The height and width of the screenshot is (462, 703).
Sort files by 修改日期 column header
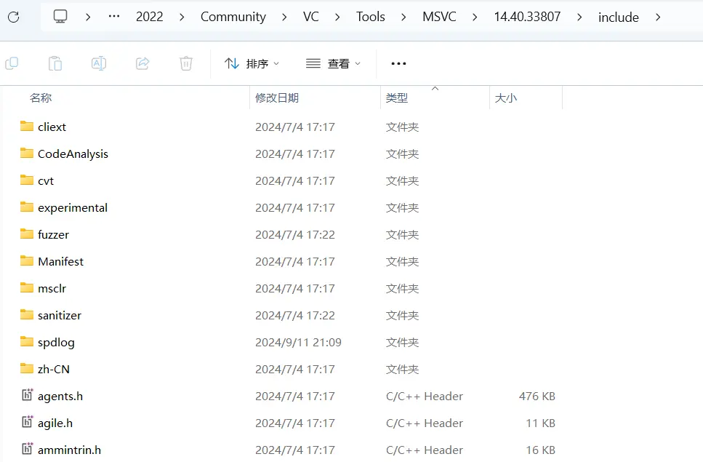tap(277, 97)
